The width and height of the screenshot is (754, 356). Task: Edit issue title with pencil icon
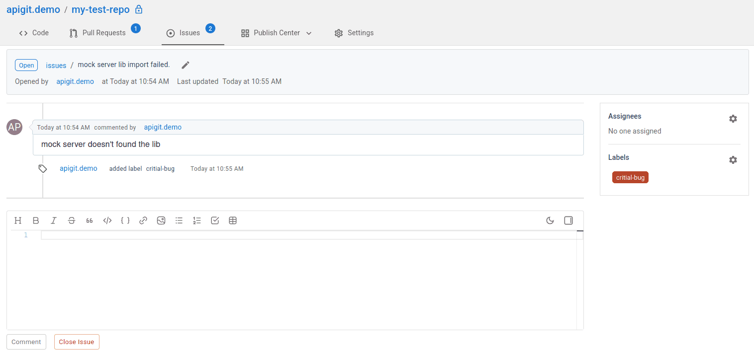(x=186, y=65)
